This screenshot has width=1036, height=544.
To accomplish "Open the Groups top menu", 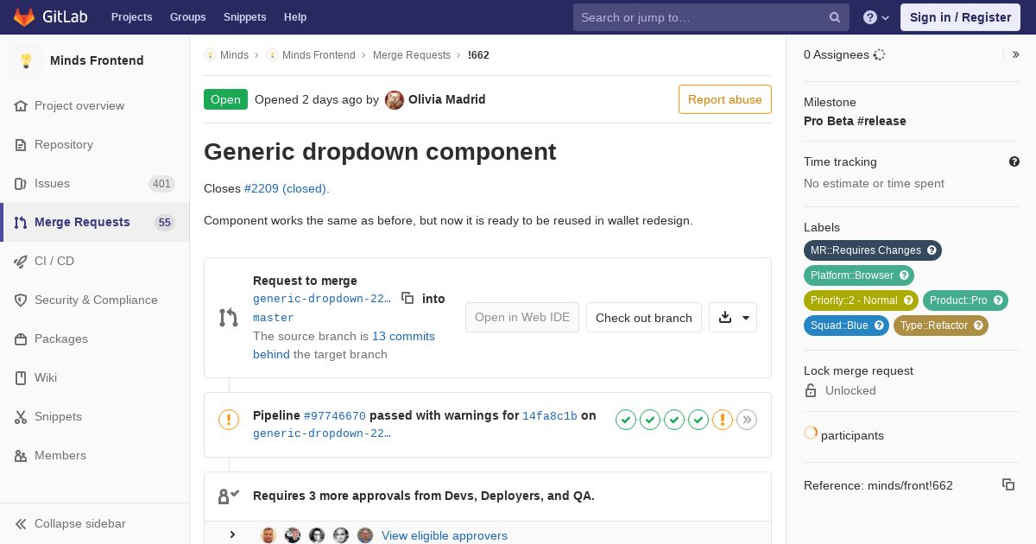I will click(187, 17).
